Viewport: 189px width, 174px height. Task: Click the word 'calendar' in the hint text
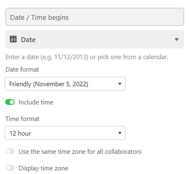pos(155,57)
